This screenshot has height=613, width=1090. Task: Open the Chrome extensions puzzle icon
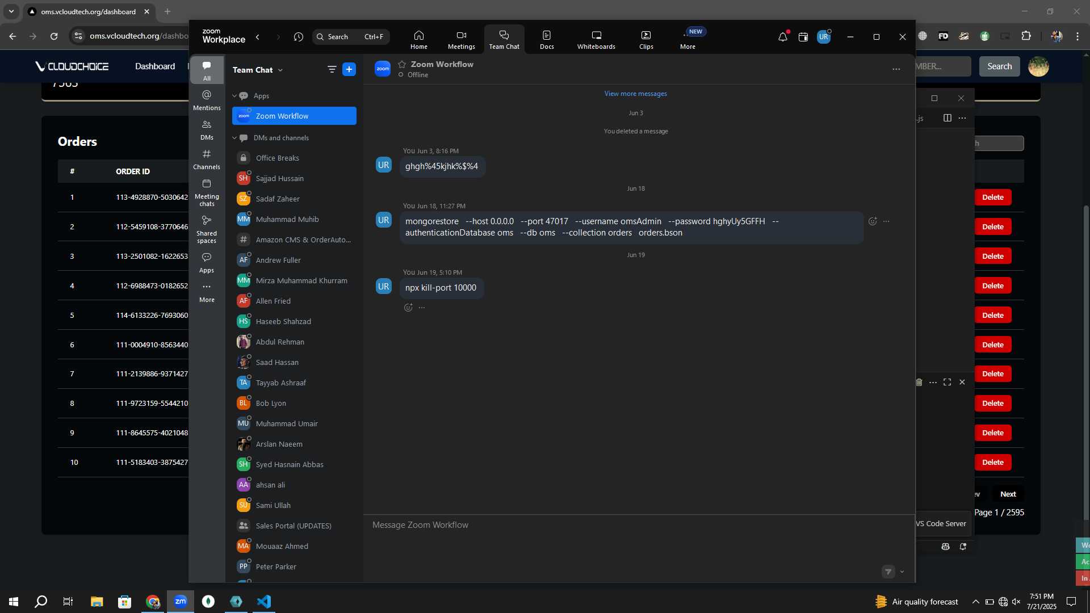tap(1026, 36)
